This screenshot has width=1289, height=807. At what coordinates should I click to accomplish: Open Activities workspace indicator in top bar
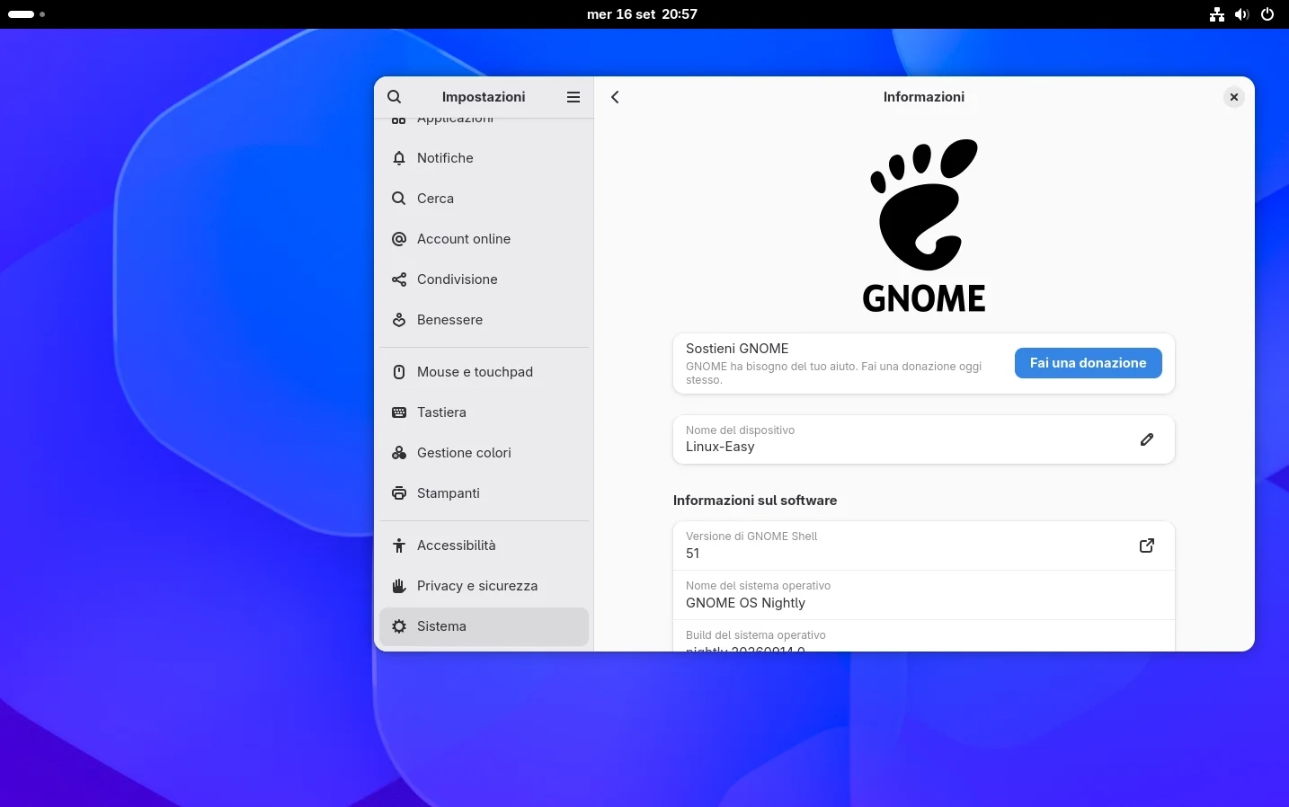tap(27, 14)
